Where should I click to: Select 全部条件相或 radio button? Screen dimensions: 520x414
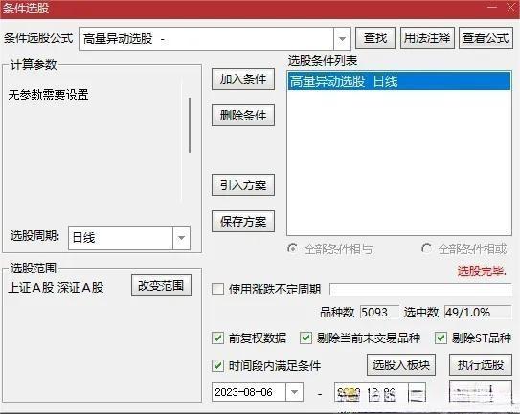426,248
